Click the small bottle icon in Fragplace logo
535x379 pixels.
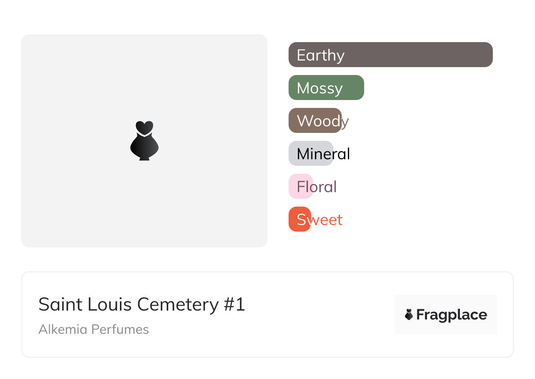pyautogui.click(x=409, y=315)
